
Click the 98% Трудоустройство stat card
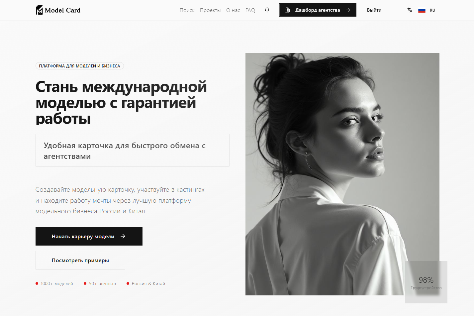(426, 282)
